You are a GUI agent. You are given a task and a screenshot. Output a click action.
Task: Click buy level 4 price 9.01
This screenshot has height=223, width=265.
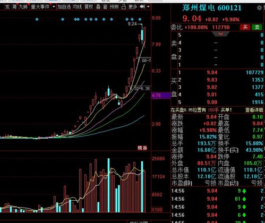pyautogui.click(x=212, y=95)
